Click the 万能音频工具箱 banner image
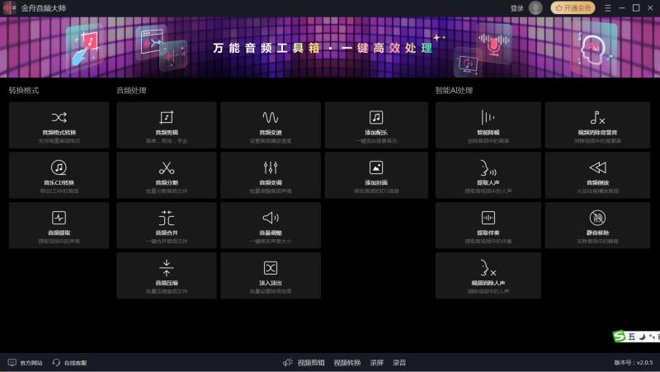 tap(330, 47)
